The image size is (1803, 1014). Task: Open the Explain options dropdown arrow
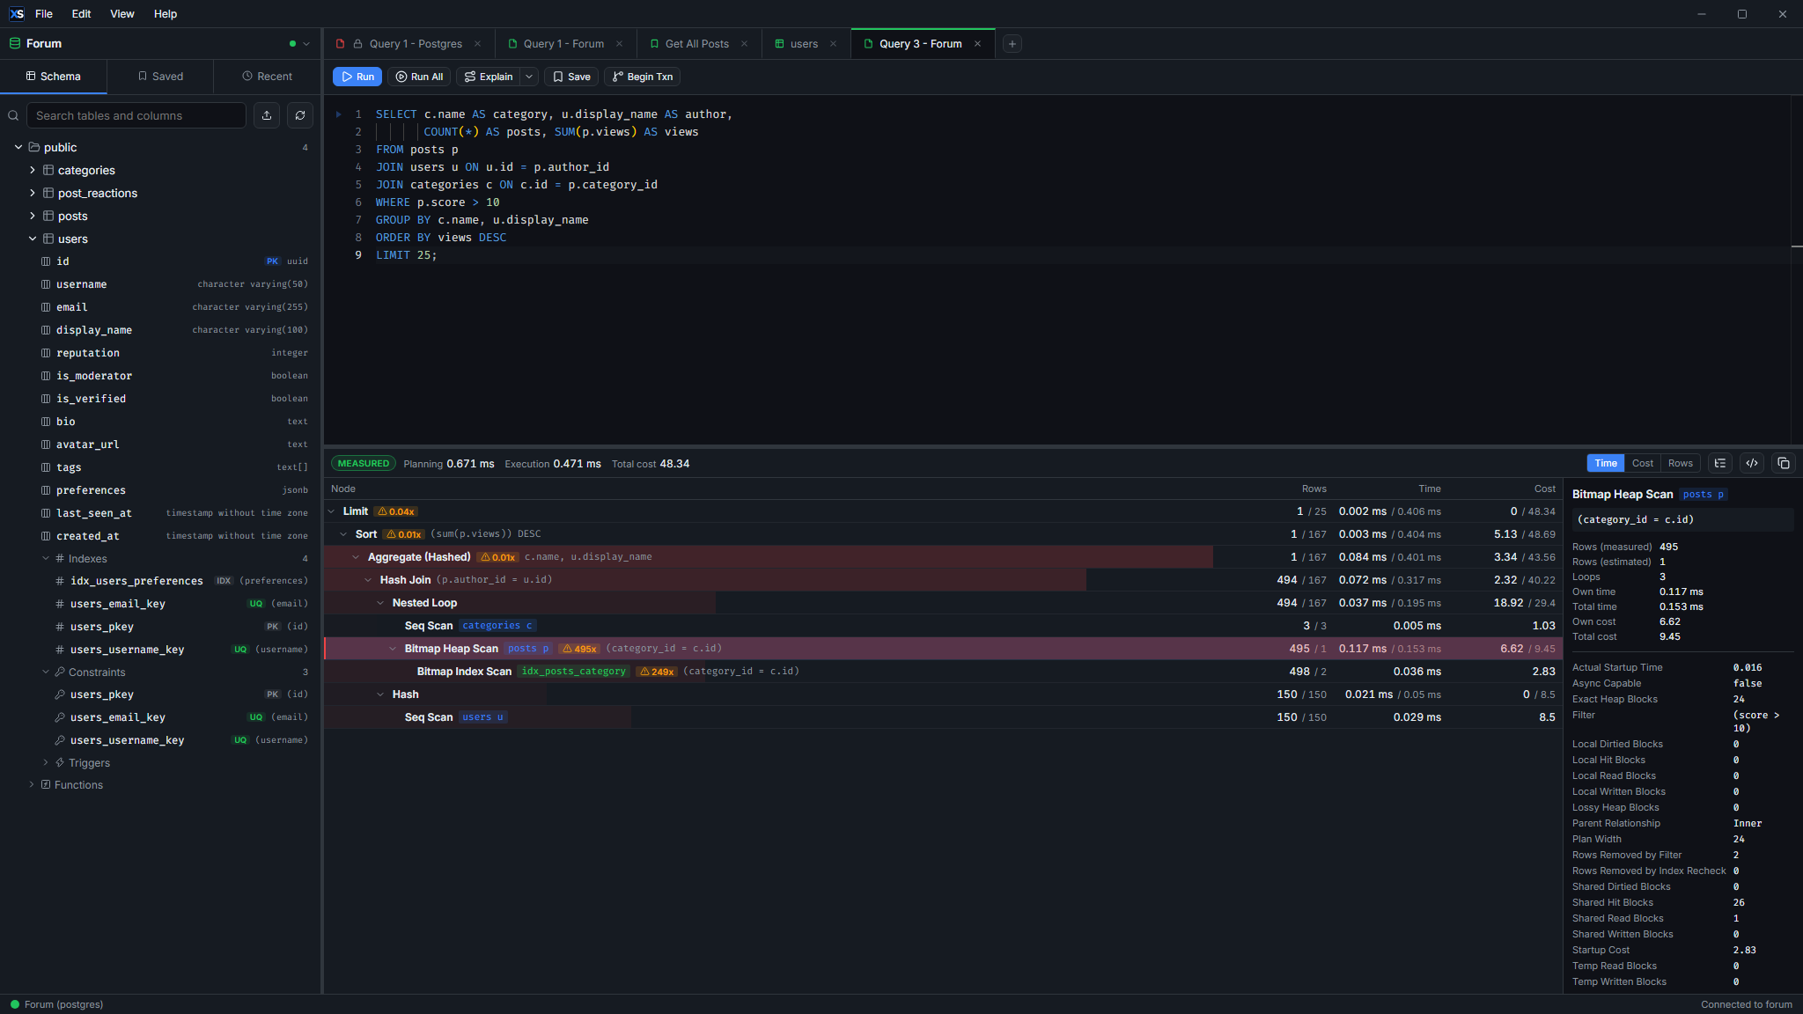click(x=529, y=77)
